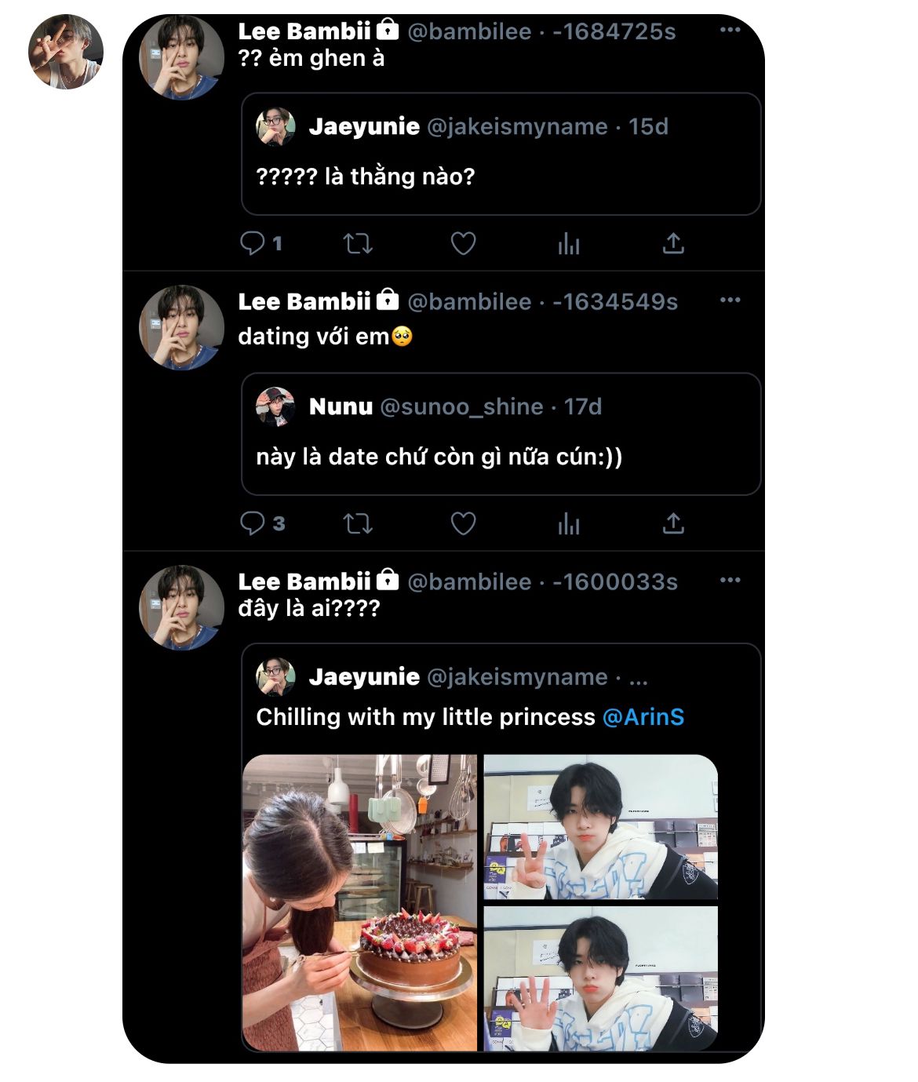918x1082 pixels.
Task: View analytics for "ẻm ghen à" tweet
Action: 568,245
